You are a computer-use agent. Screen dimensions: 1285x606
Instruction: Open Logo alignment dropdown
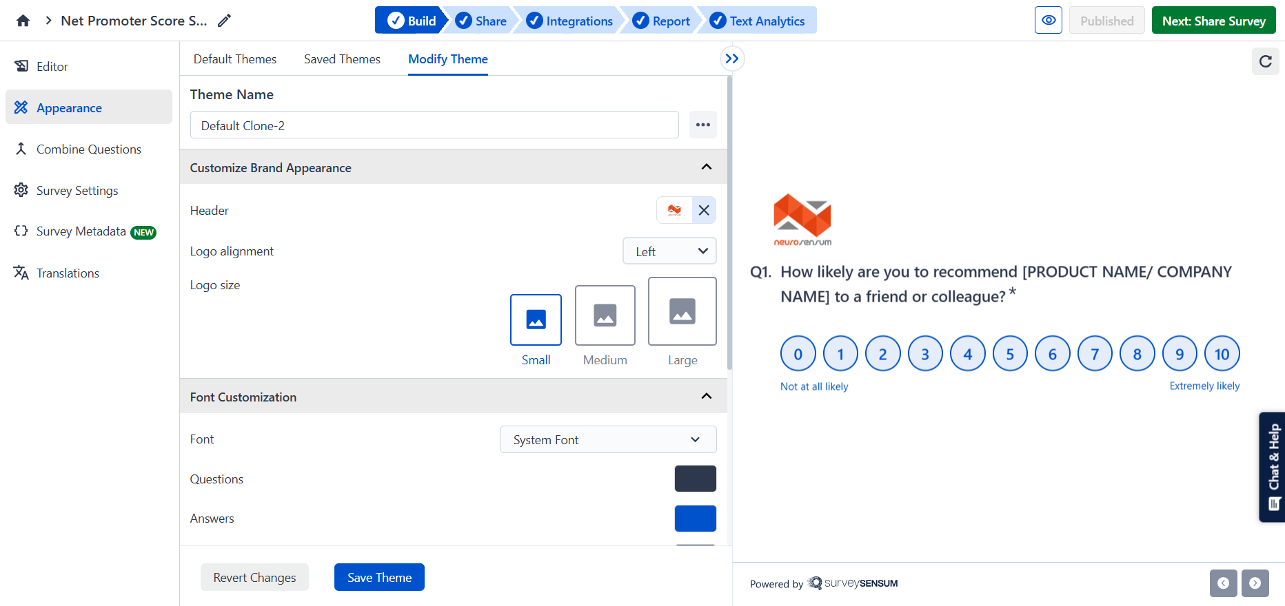(x=669, y=251)
